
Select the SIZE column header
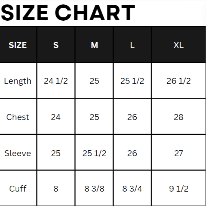[18, 45]
